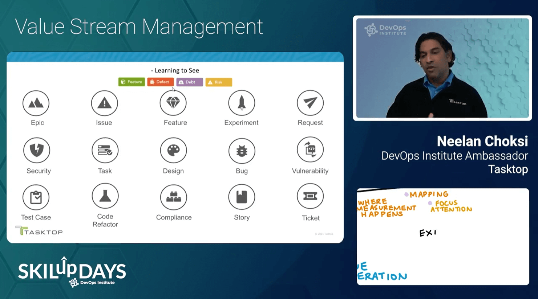
Task: Select the speaker webcam video
Action: (442, 68)
